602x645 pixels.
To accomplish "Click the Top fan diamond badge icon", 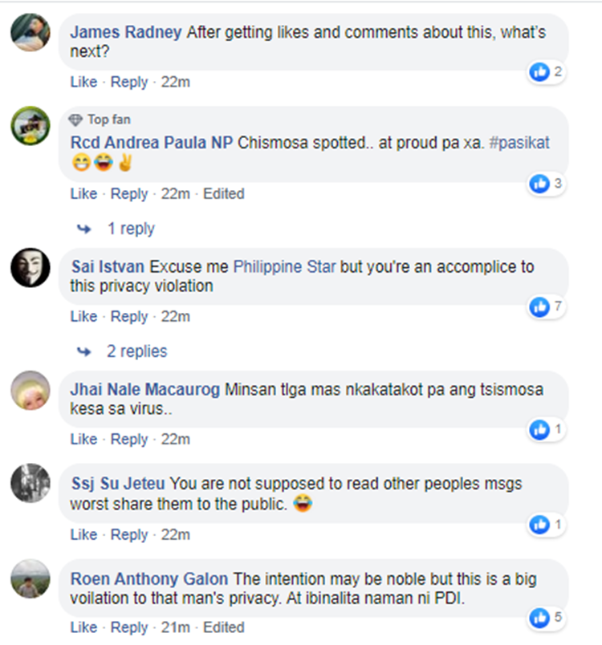I will click(76, 120).
